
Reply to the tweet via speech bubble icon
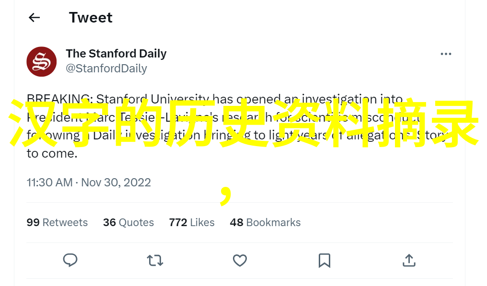[70, 260]
